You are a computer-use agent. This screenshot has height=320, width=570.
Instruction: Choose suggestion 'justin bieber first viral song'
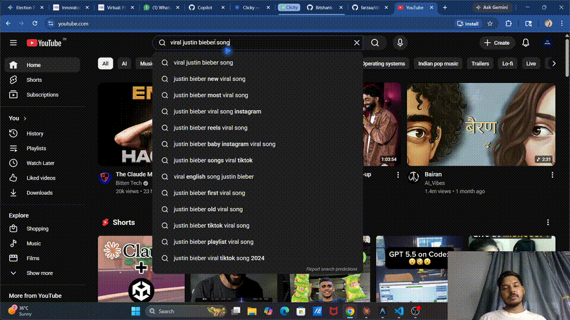(x=257, y=193)
